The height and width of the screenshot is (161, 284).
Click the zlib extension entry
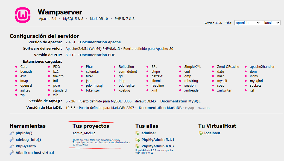pos(55,95)
